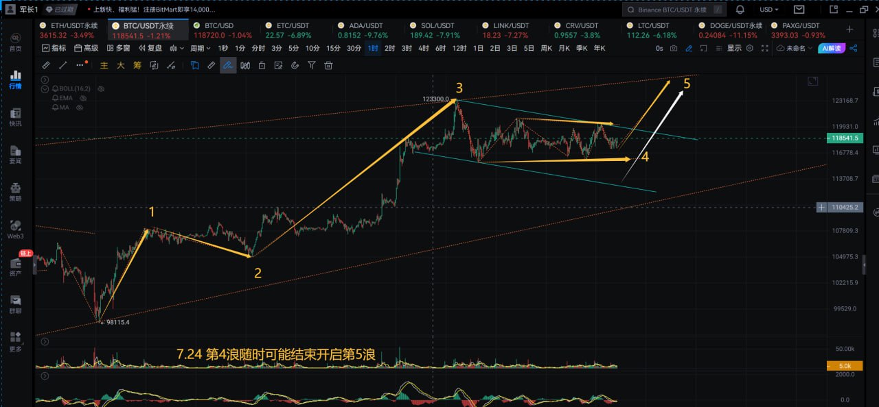The image size is (879, 407).
Task: Select the filter funnel icon in drawing toolbar
Action: click(312, 65)
